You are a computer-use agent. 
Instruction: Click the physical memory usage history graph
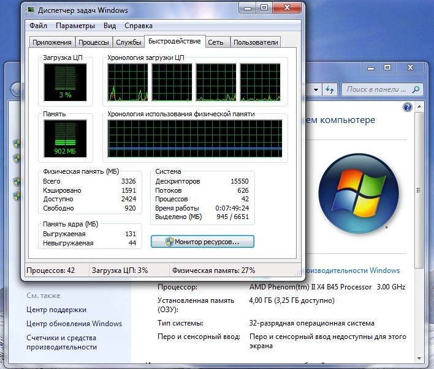(195, 138)
